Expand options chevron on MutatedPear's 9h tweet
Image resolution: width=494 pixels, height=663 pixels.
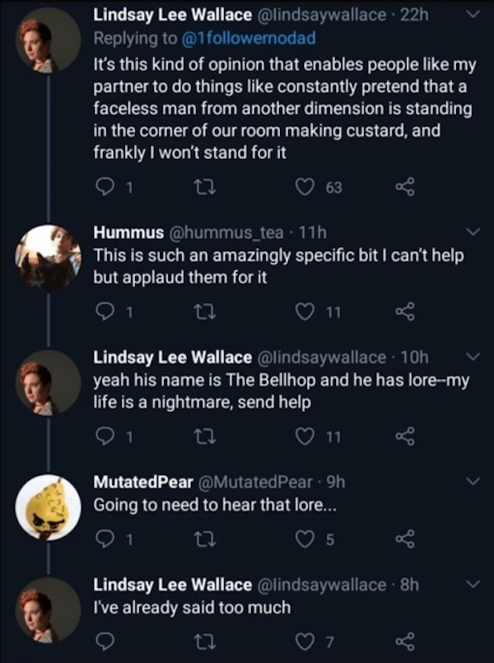pos(473,480)
